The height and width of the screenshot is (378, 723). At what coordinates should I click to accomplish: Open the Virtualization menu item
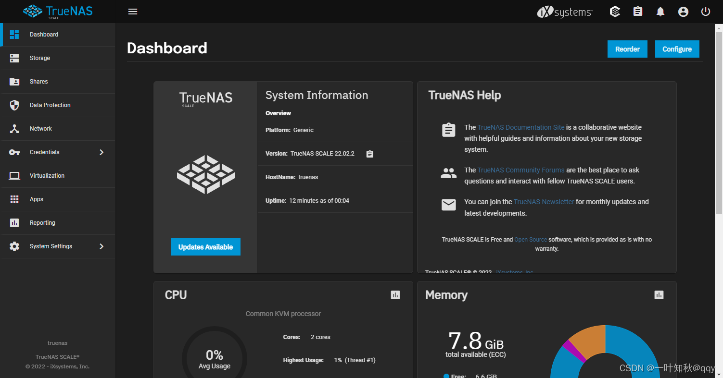point(58,176)
